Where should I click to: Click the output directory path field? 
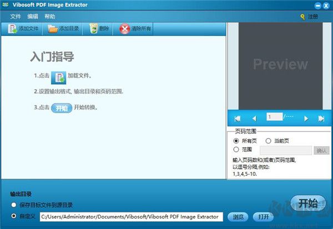(132, 217)
